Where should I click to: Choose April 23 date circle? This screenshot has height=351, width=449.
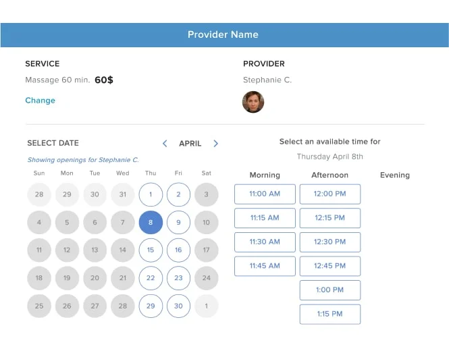point(178,278)
